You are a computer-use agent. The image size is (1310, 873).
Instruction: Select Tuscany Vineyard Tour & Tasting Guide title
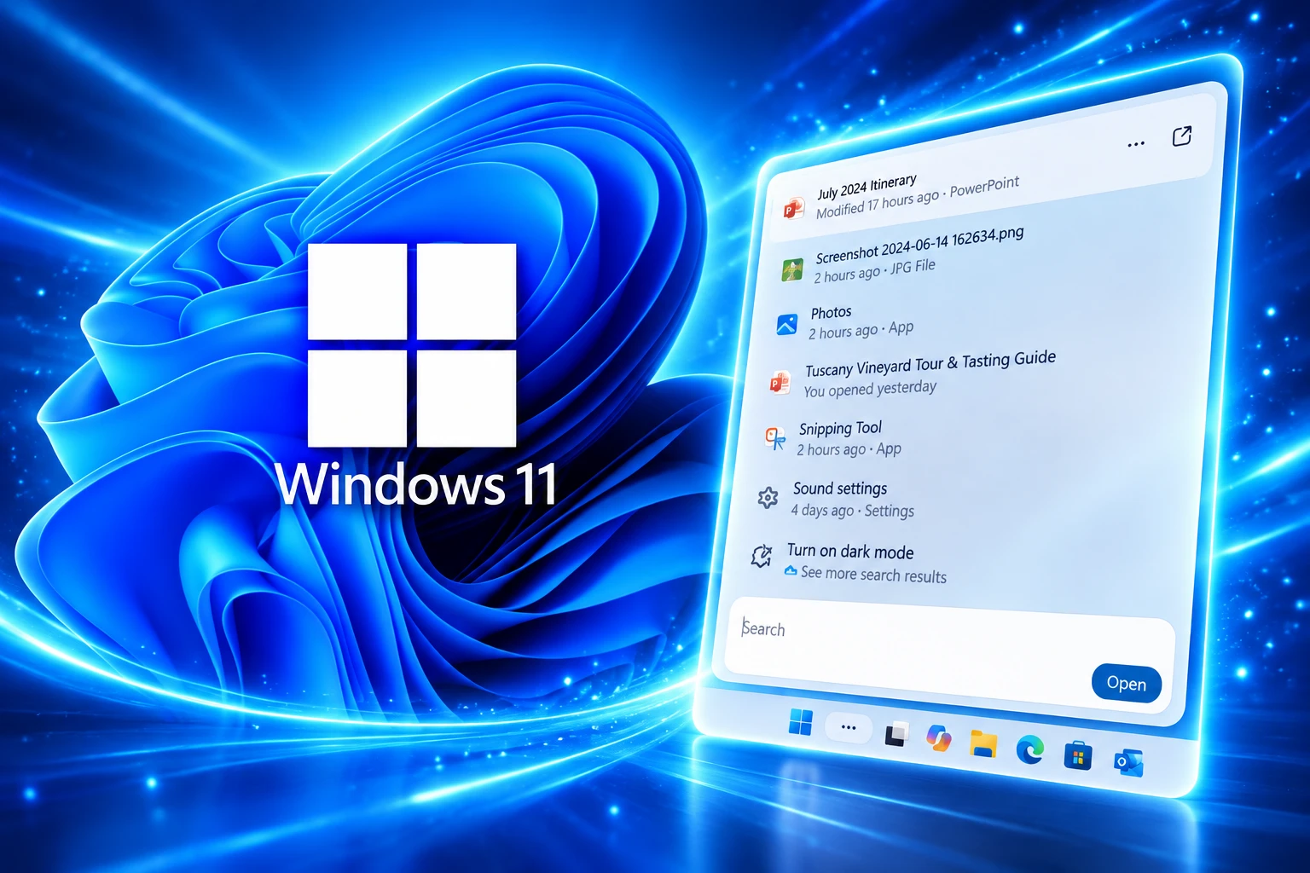(930, 364)
